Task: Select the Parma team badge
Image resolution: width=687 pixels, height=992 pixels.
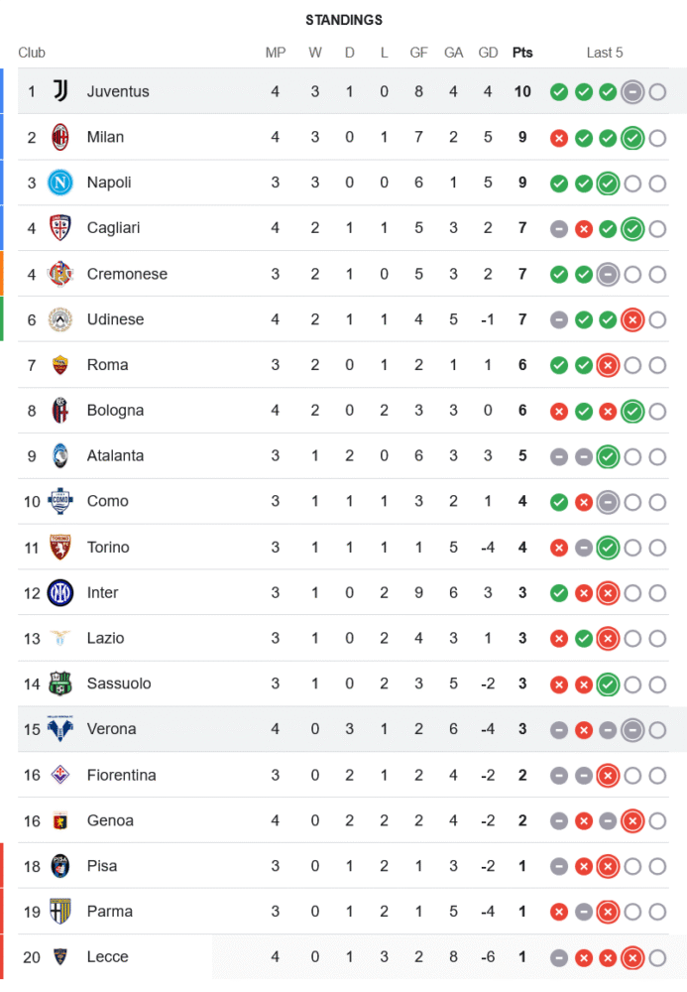Action: (x=60, y=912)
